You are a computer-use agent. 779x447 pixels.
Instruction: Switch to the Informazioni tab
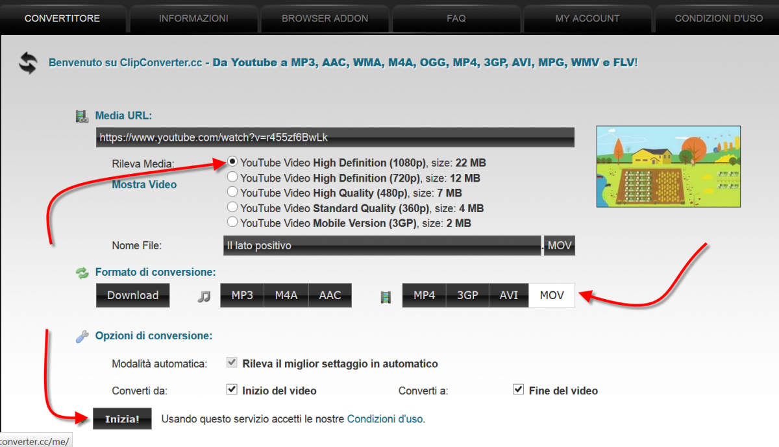(x=193, y=18)
